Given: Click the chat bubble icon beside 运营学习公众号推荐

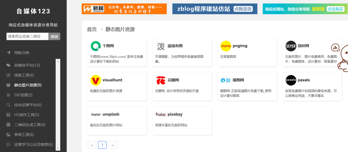Looking at the screenshot, I should click(x=8, y=144).
